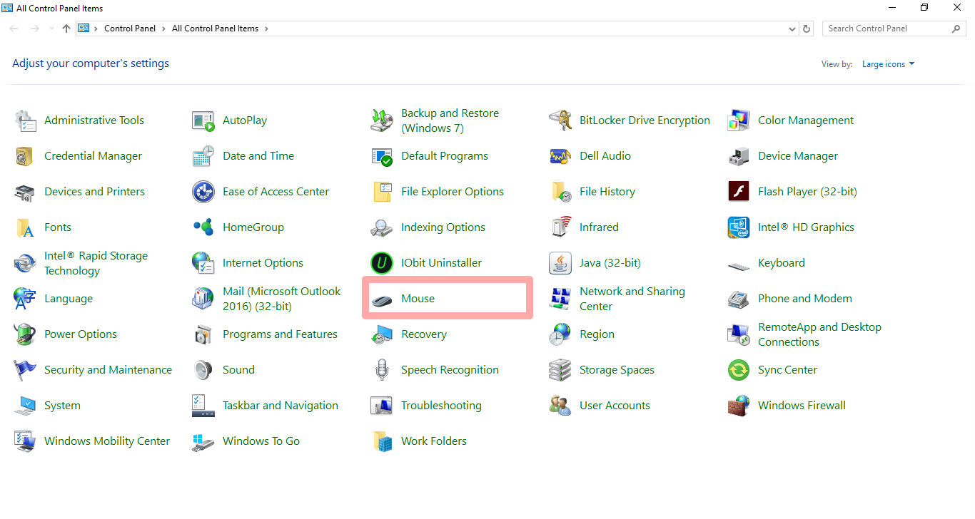975x519 pixels.
Task: Expand the address bar history dropdown arrow
Action: tap(792, 29)
